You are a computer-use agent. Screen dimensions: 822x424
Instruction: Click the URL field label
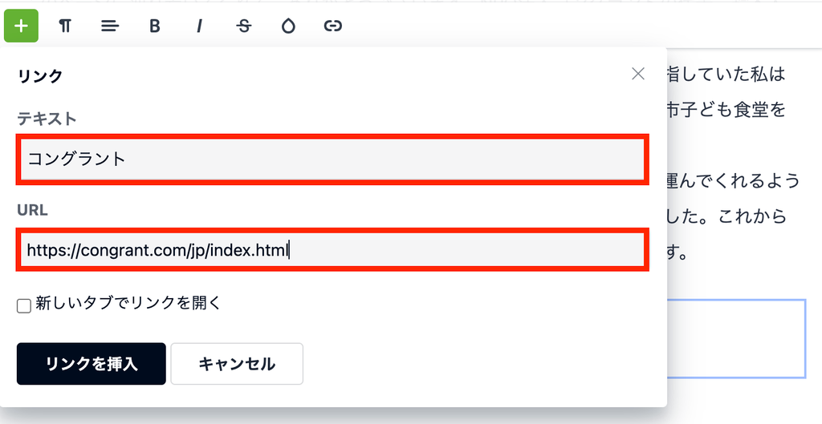[x=32, y=210]
